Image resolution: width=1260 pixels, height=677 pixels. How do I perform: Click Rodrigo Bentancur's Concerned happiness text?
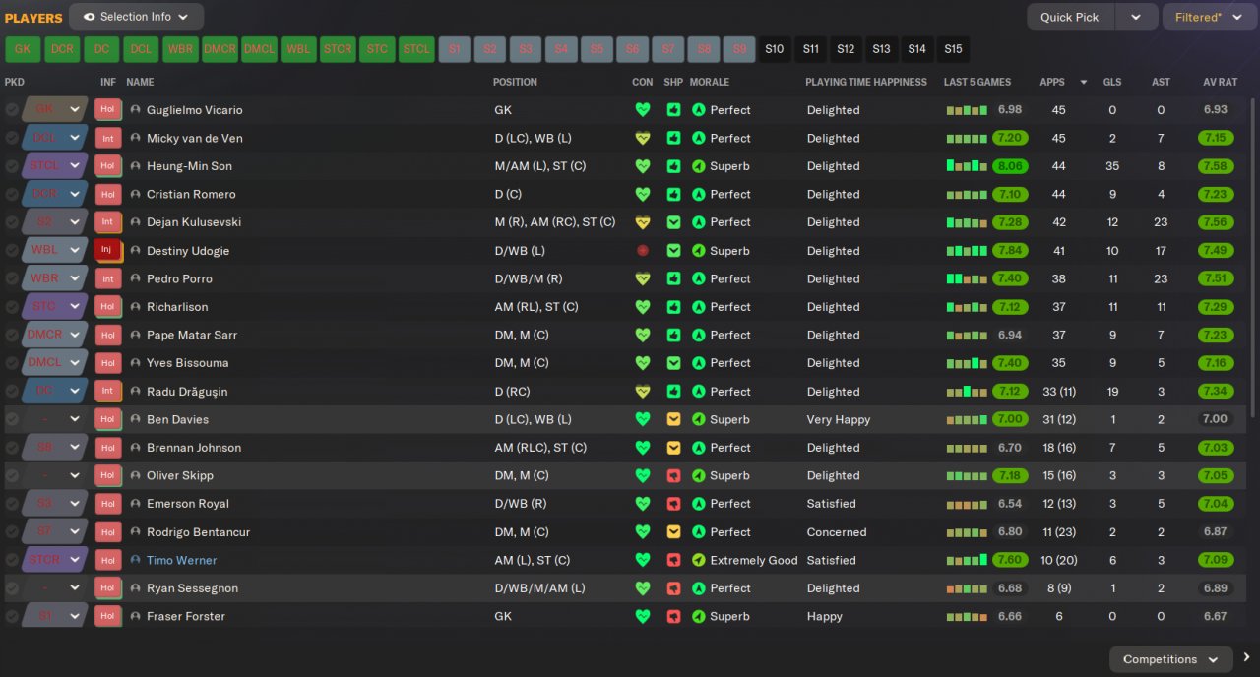(837, 532)
